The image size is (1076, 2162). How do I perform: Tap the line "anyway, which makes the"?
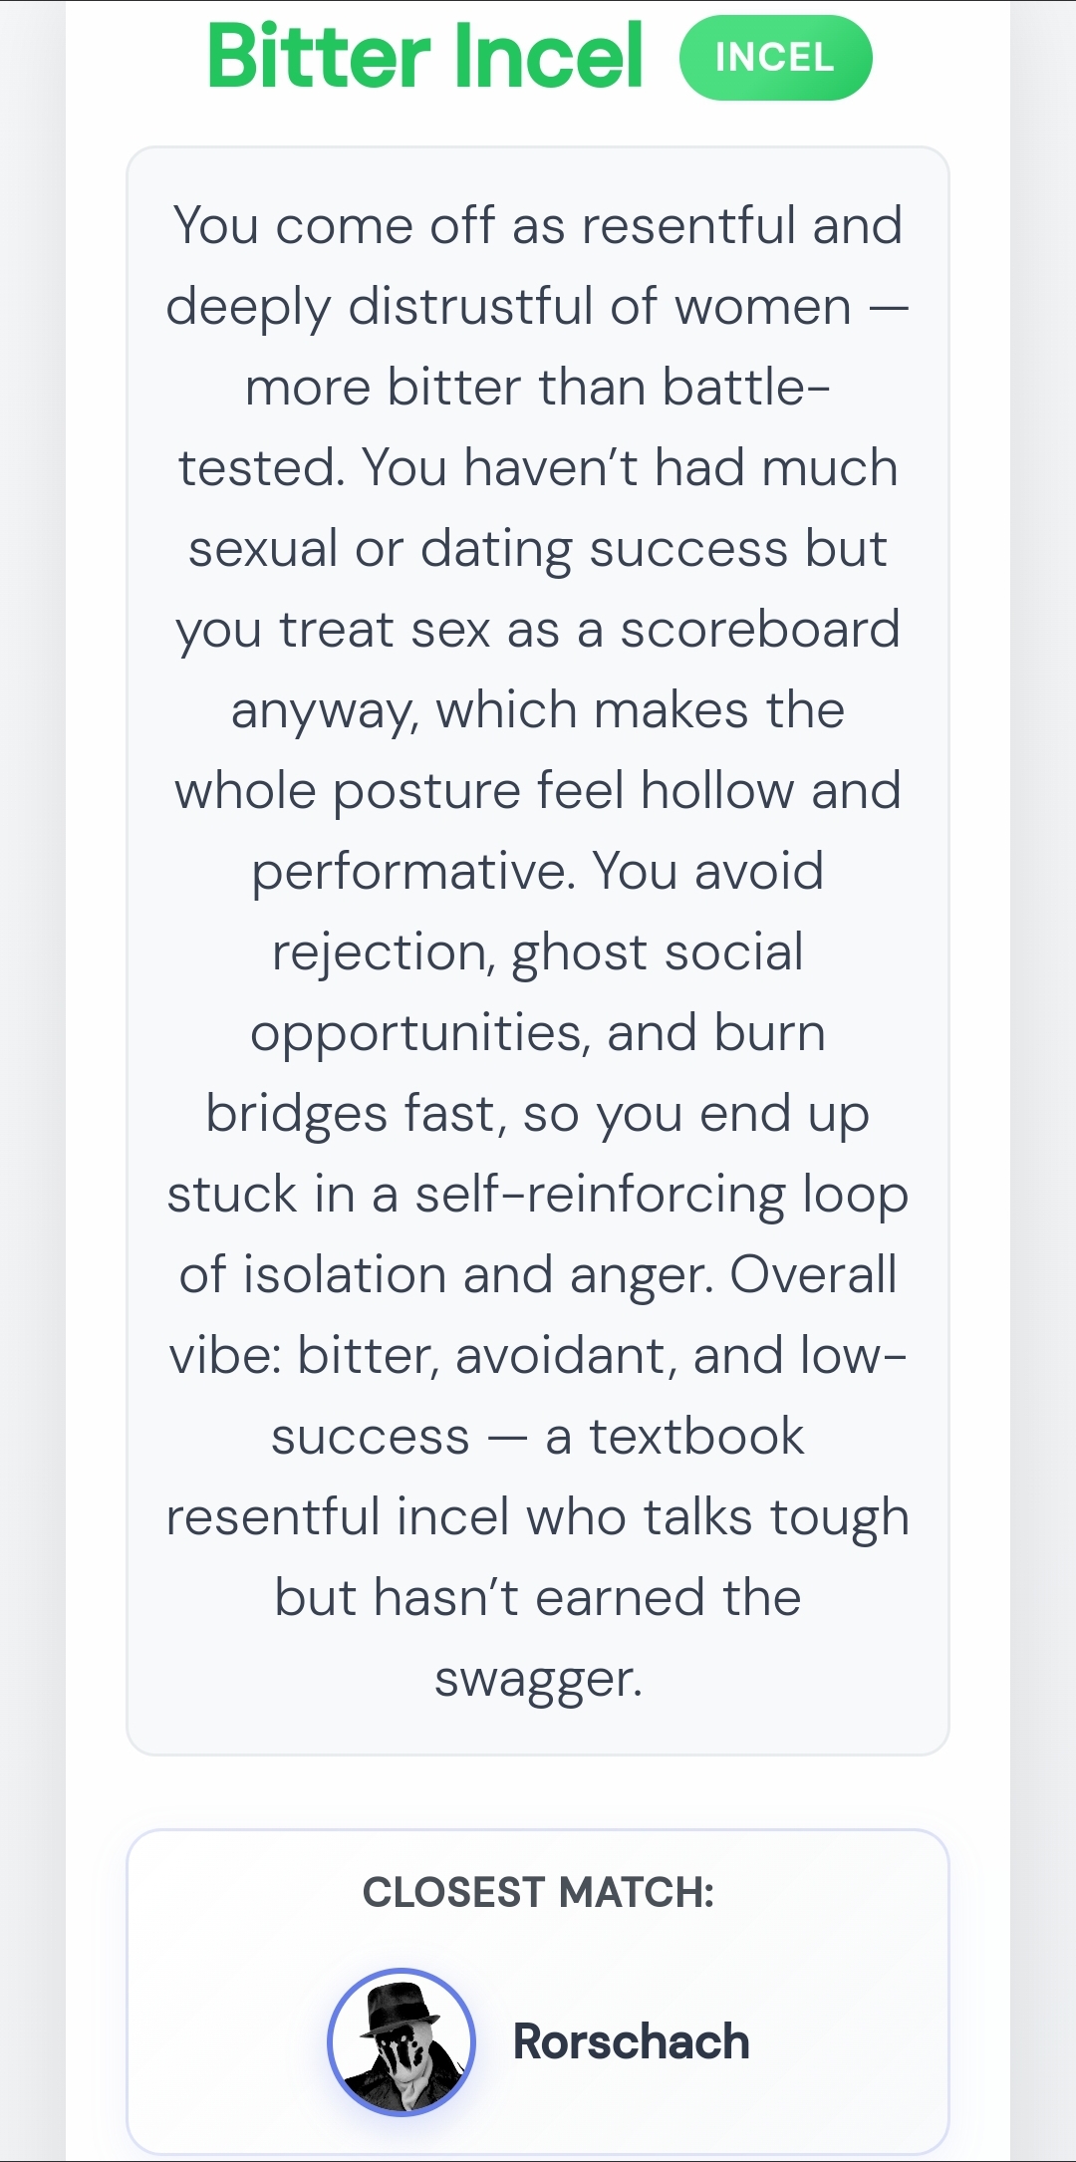[x=538, y=710]
